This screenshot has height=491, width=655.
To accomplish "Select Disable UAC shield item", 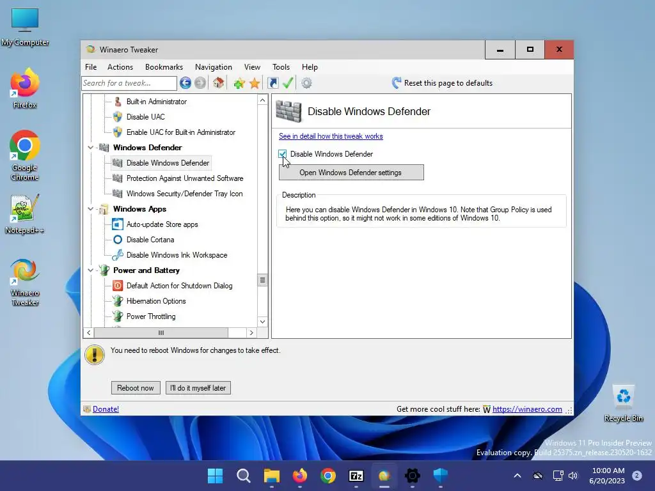I will [145, 117].
